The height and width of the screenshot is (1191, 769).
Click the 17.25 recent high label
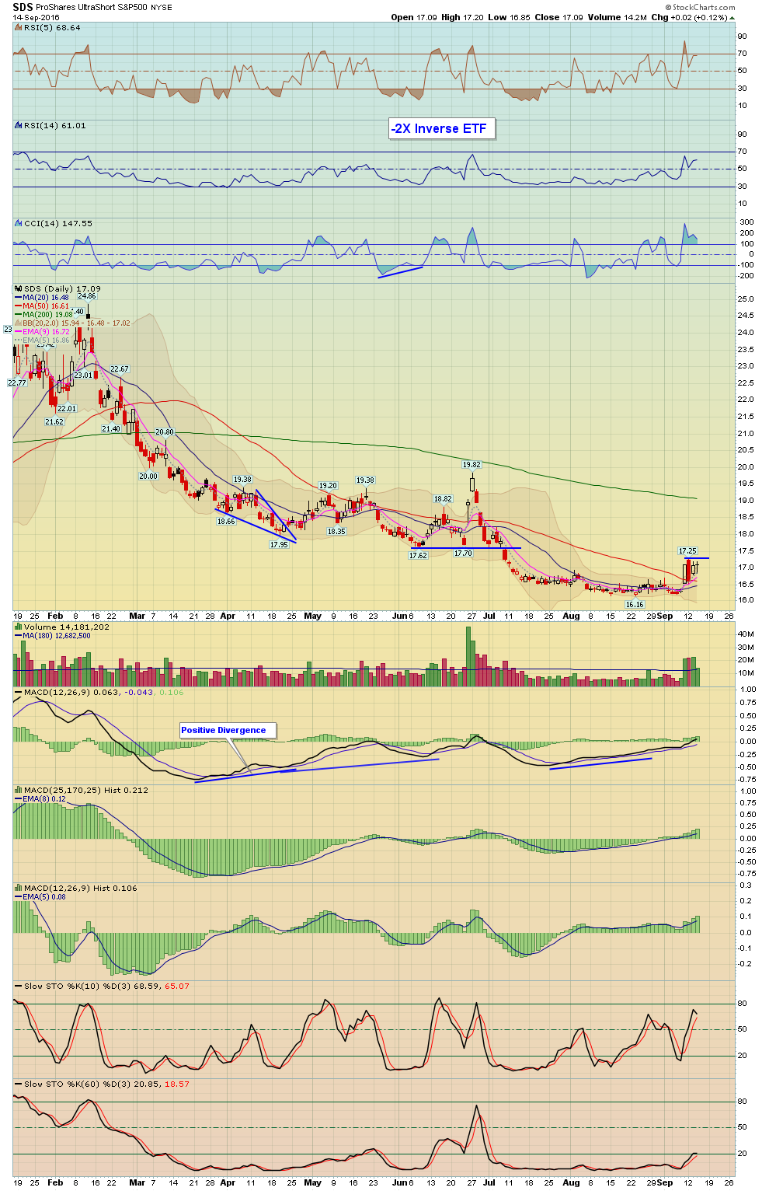coord(687,550)
